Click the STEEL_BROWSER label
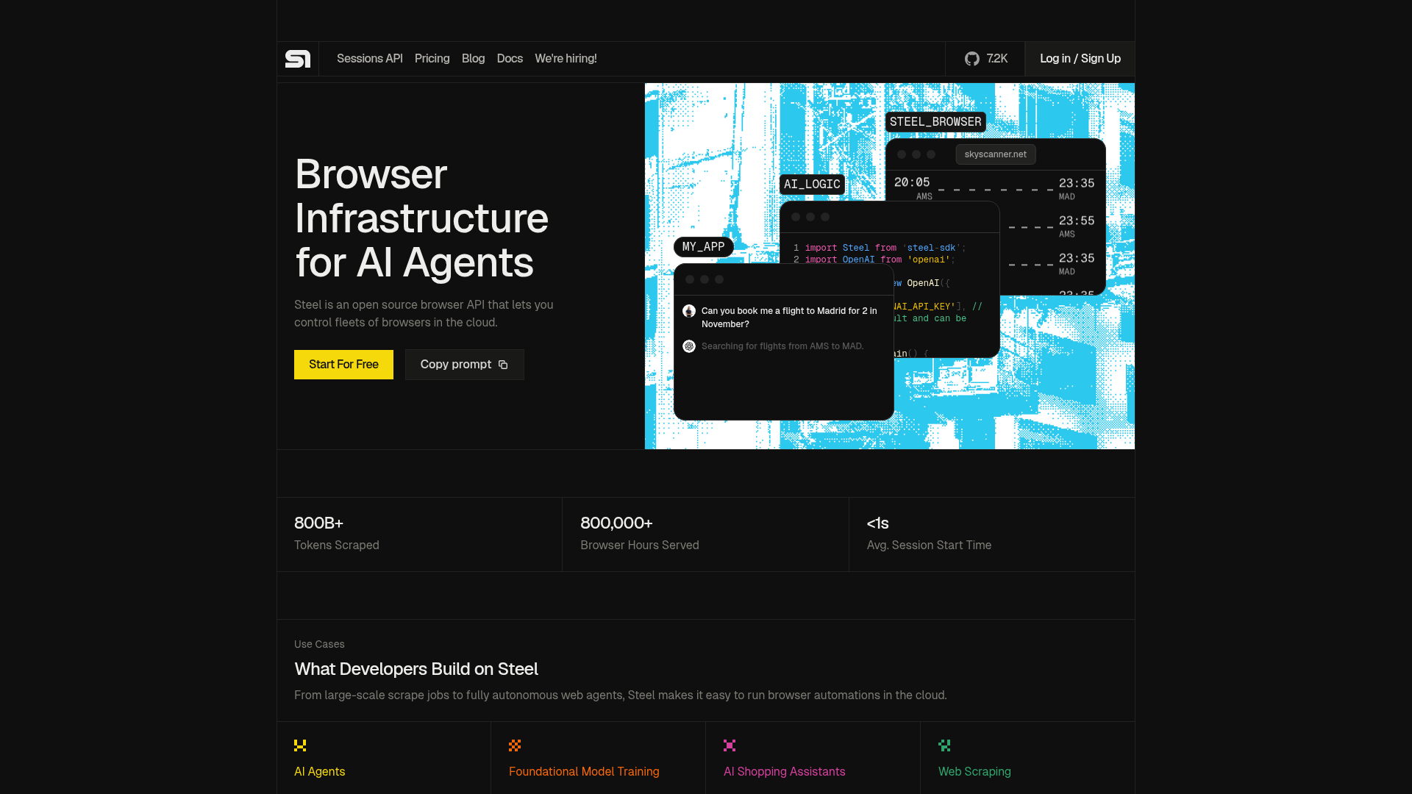The image size is (1412, 794). (935, 122)
